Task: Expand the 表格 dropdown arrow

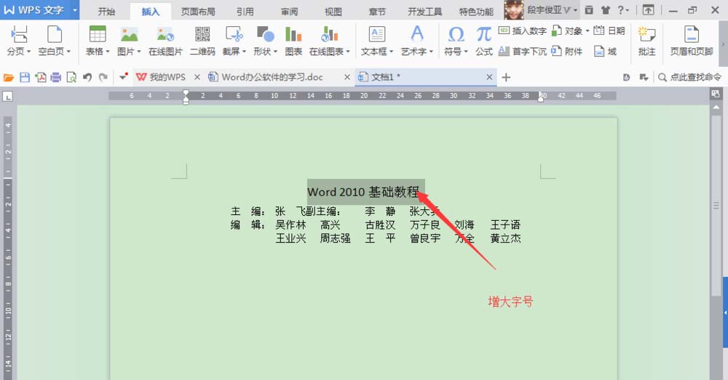Action: tap(108, 52)
